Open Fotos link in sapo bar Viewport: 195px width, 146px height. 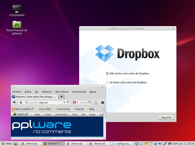(x=74, y=115)
